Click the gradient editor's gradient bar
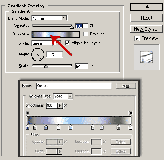 pyautogui.click(x=79, y=120)
